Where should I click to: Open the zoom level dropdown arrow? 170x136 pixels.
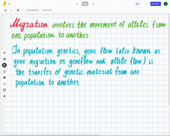coord(22,10)
